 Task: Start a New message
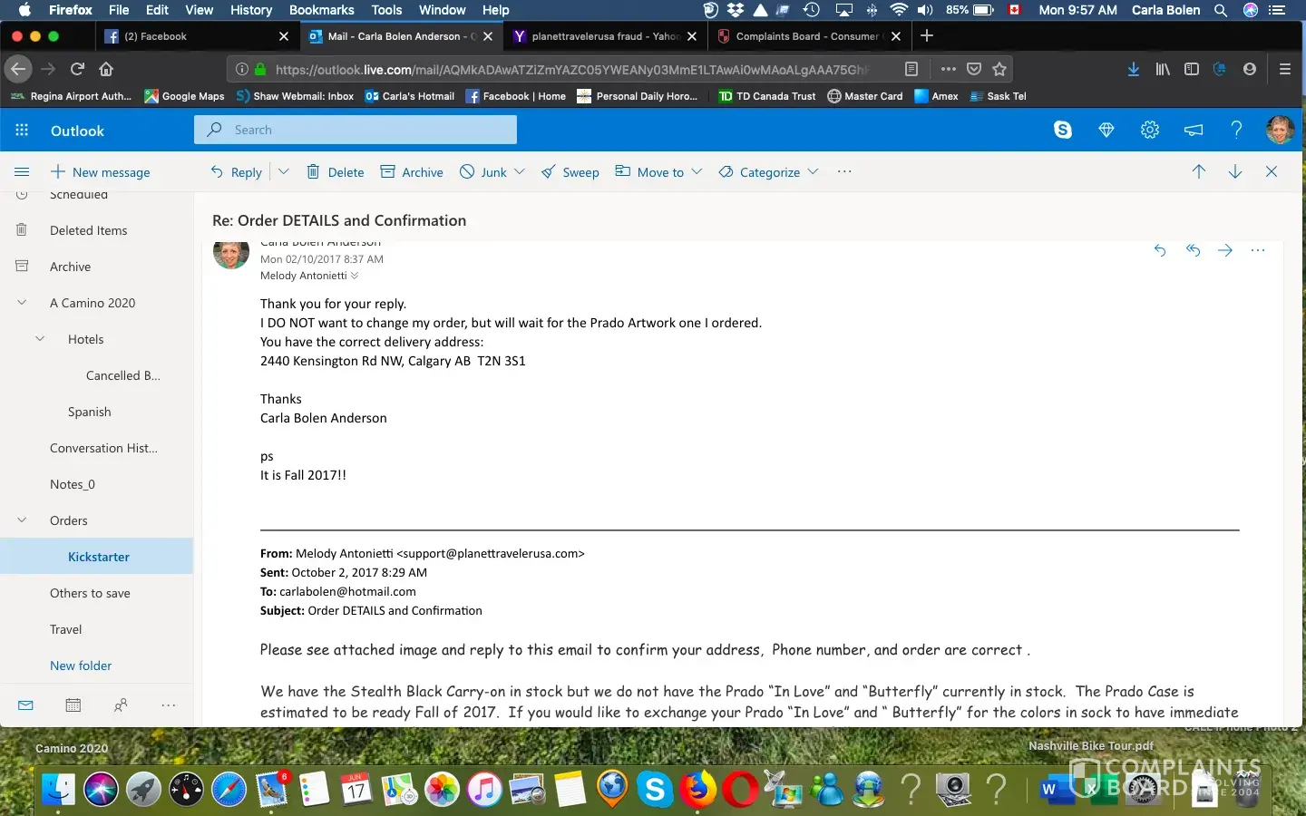[x=100, y=172]
